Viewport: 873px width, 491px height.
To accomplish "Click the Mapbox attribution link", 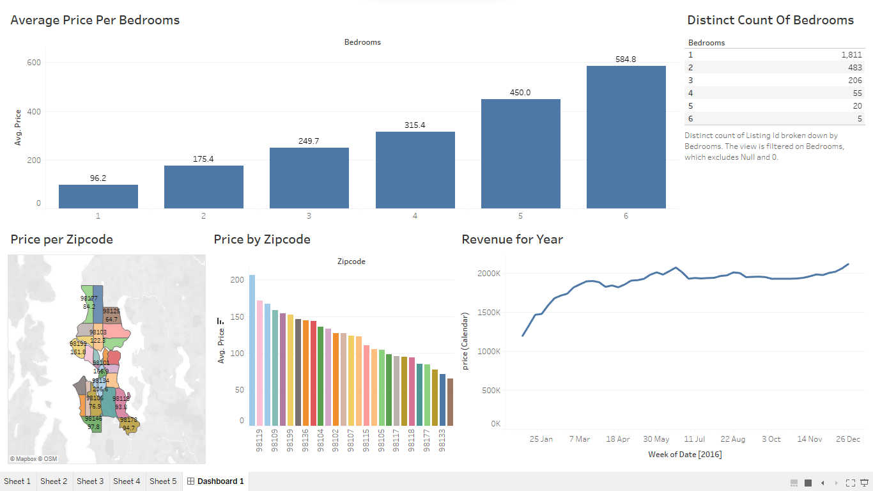I will (x=23, y=459).
